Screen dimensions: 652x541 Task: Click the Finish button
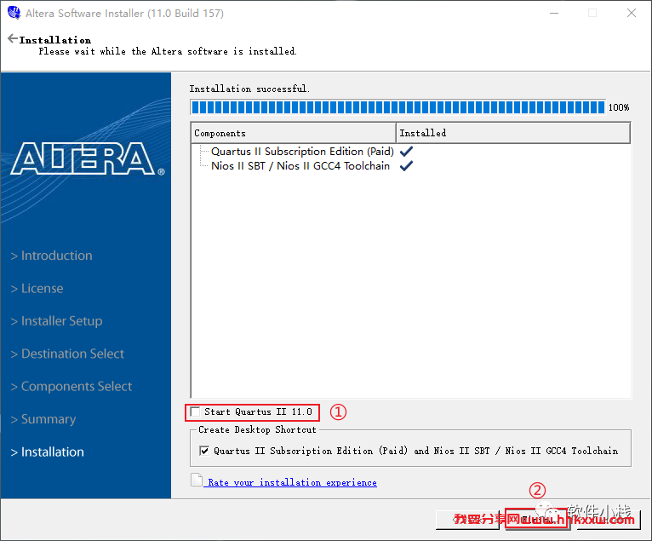pos(537,520)
